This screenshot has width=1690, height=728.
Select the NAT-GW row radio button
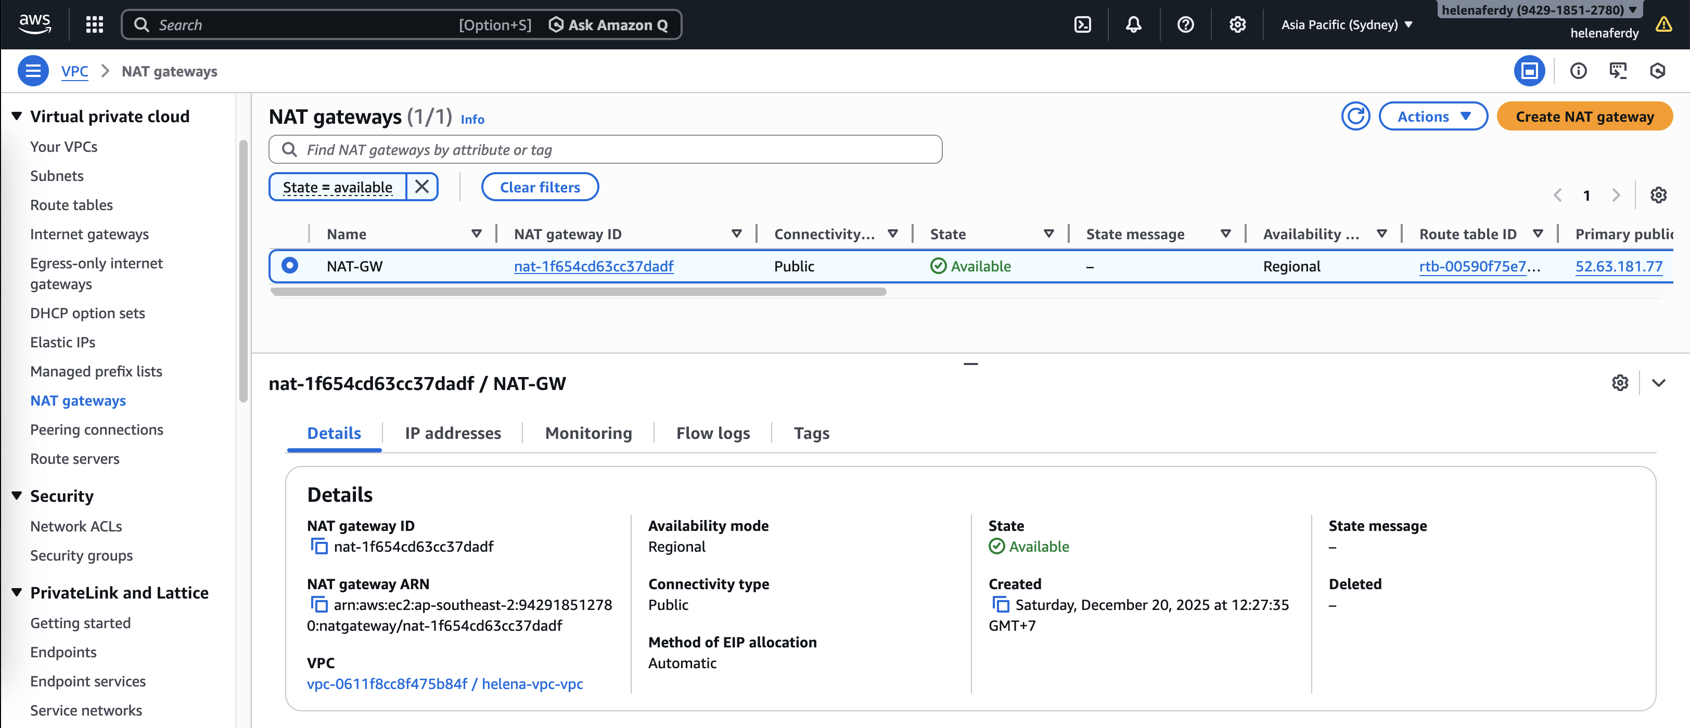click(x=289, y=266)
